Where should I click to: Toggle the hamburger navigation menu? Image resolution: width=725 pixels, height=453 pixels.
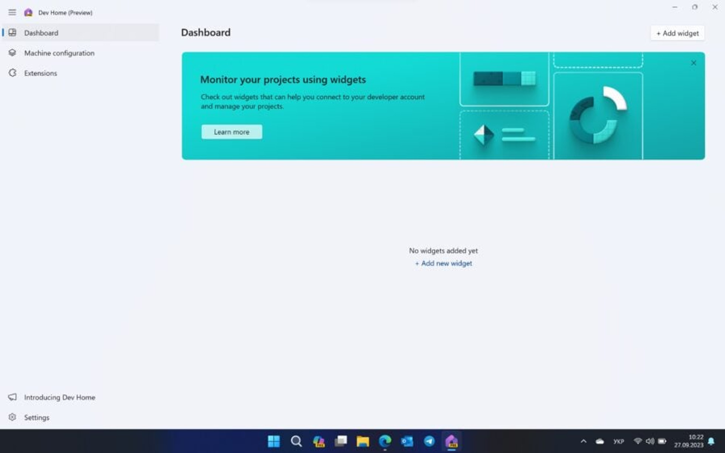tap(12, 12)
